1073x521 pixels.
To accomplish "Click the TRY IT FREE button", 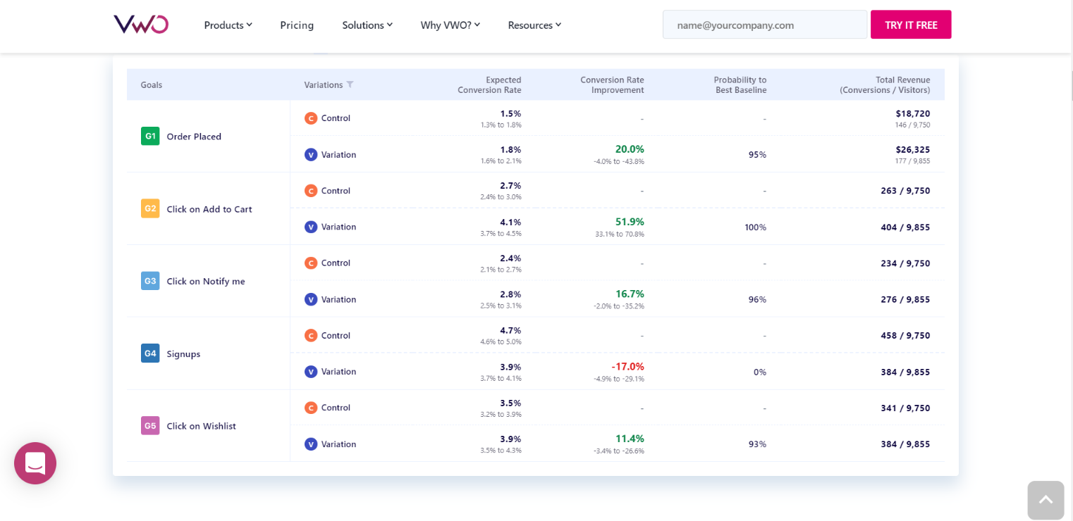I will 911,24.
